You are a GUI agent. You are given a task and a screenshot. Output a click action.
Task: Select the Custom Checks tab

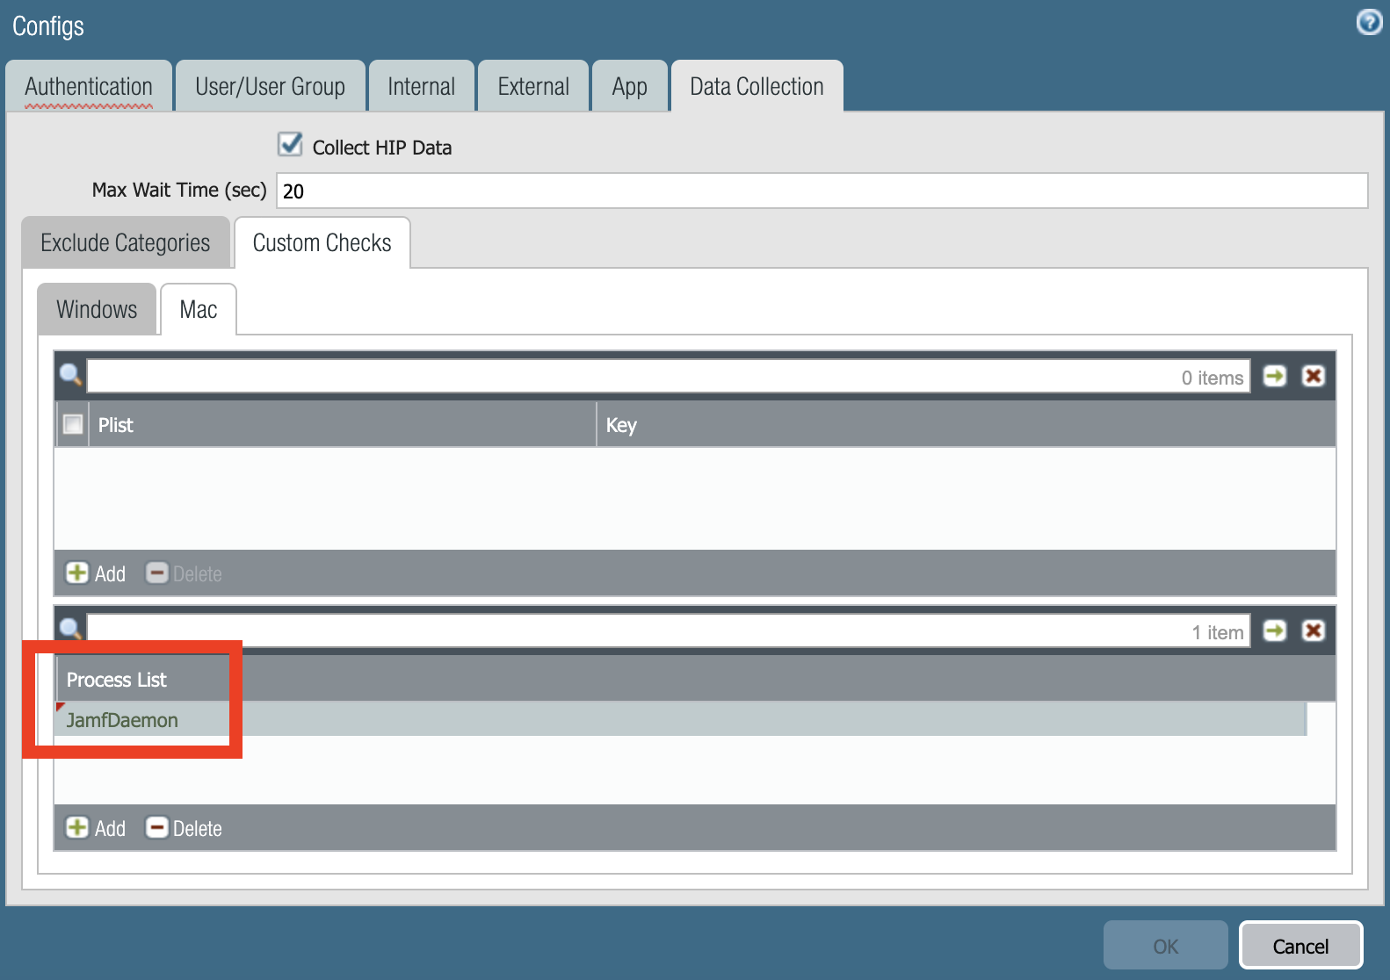point(322,242)
